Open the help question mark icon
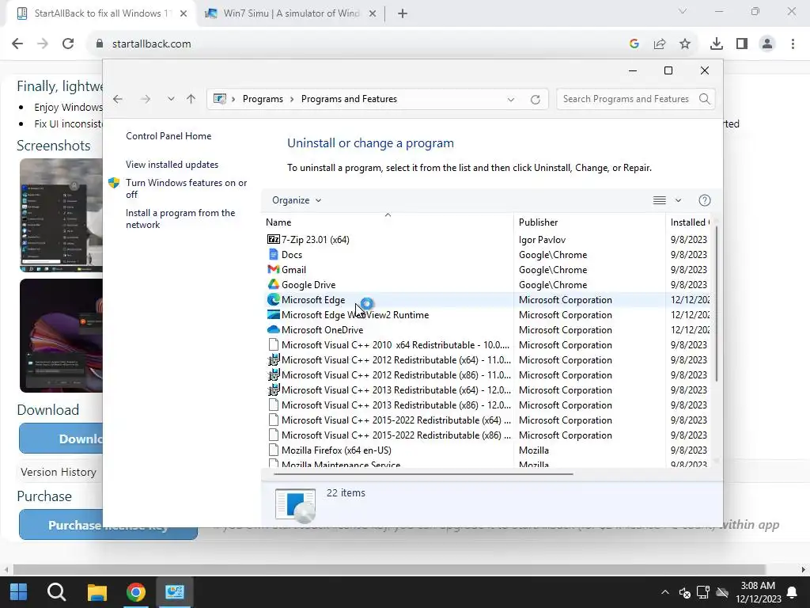Image resolution: width=810 pixels, height=608 pixels. coord(705,200)
